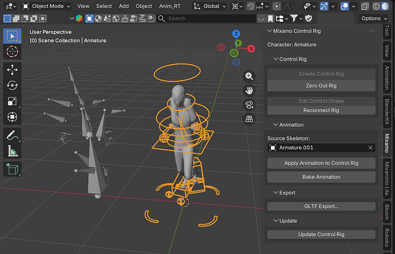Open the filter funnel dropdown
The image size is (395, 254).
[x=297, y=18]
